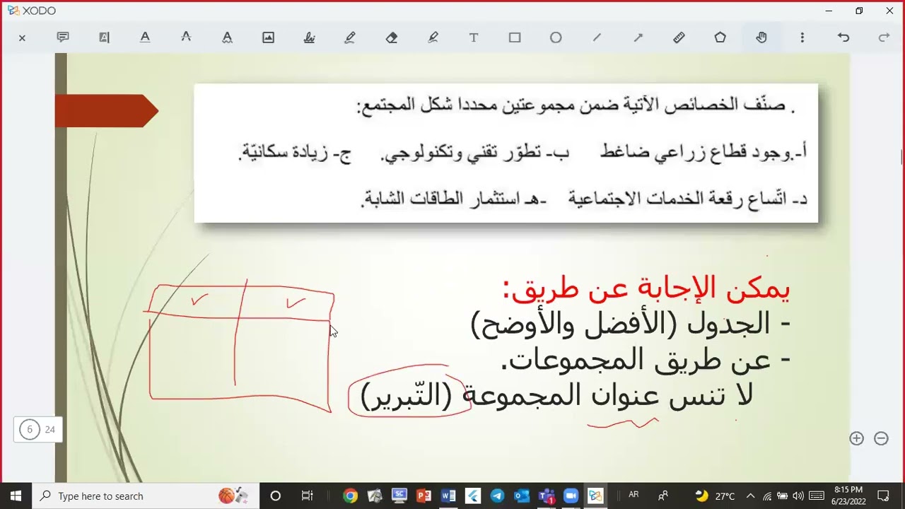
Task: Select the squiggly underline tool
Action: click(227, 37)
